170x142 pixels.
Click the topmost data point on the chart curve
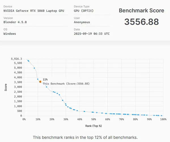tap(28, 60)
